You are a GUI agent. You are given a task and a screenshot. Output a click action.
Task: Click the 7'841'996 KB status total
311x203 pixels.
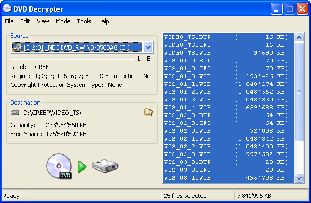click(254, 196)
